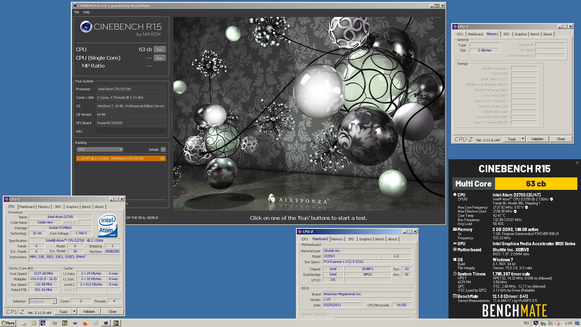Viewport: 581px width, 327px height.
Task: Click Tools button in CPU-Z Memory window
Action: [x=512, y=139]
